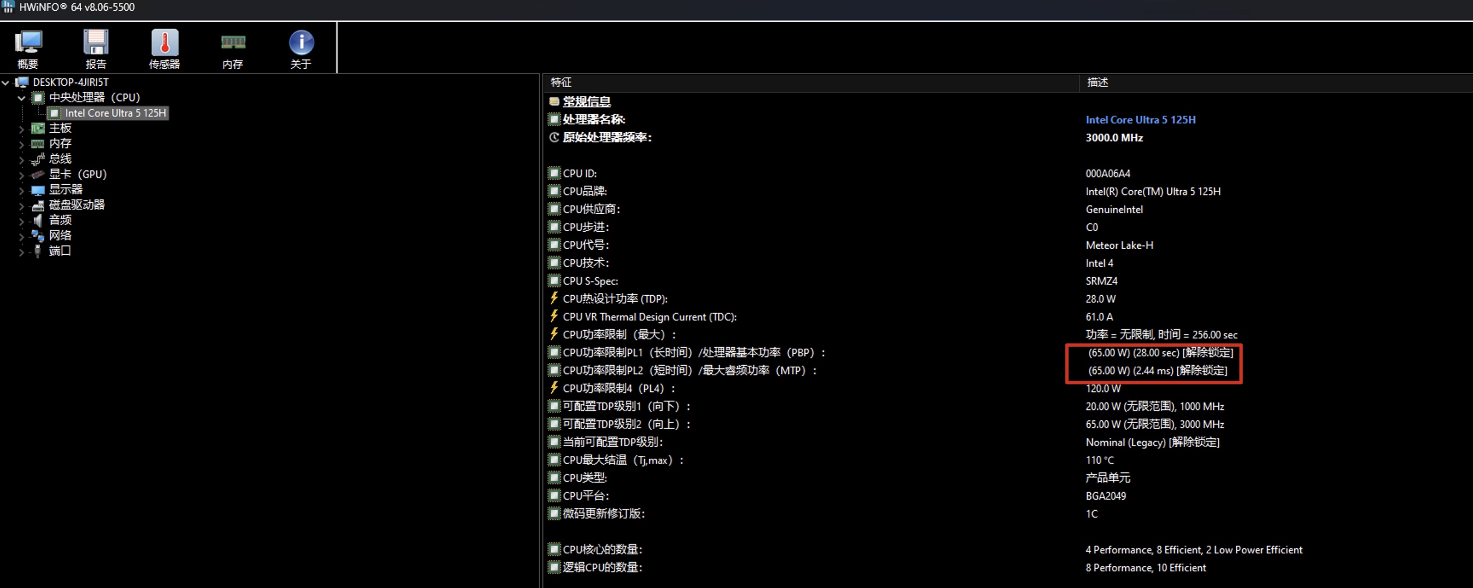
Task: Click the CPU核心的数量 row label
Action: coord(602,549)
